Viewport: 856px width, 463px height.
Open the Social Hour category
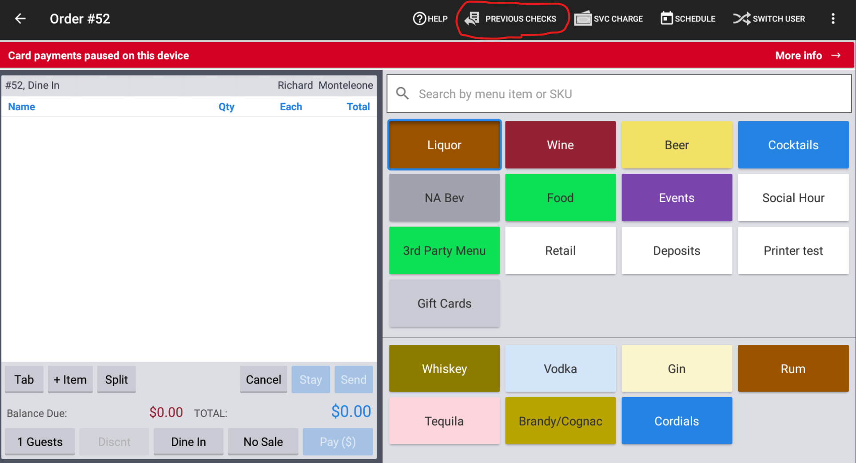click(793, 198)
